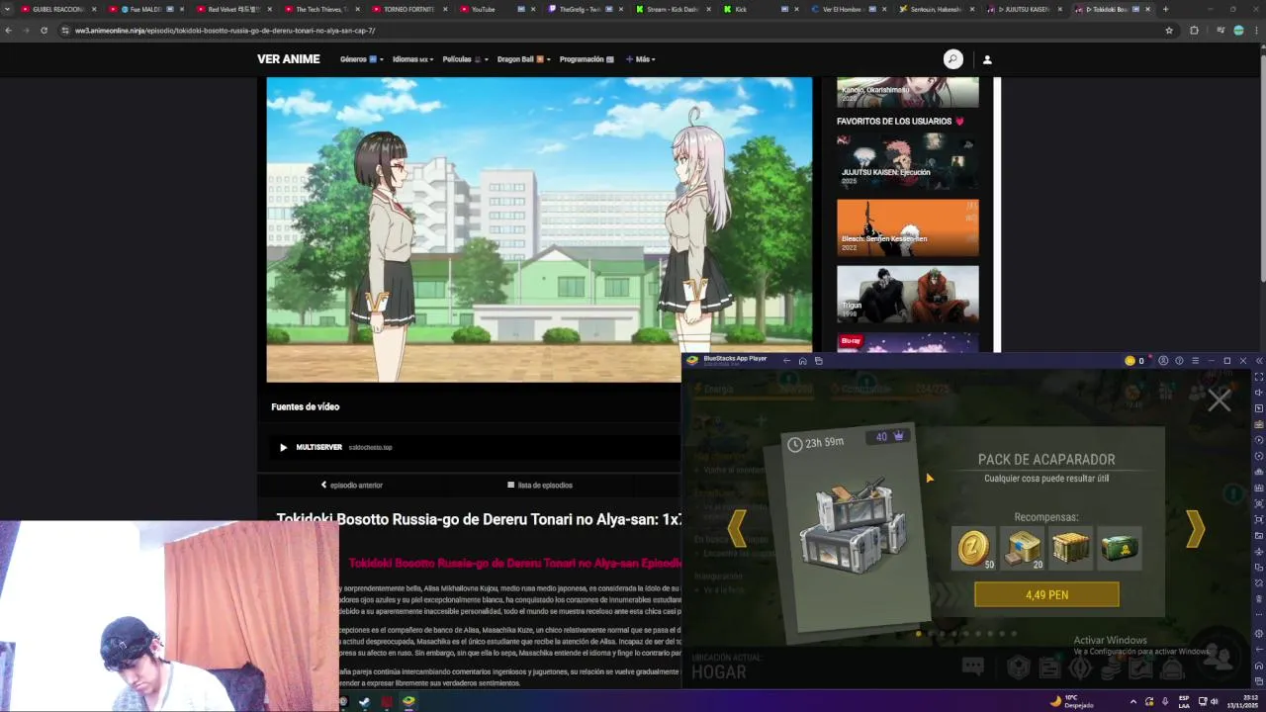This screenshot has height=712, width=1266.
Task: Expand the Idiomas dropdown menu
Action: click(412, 59)
